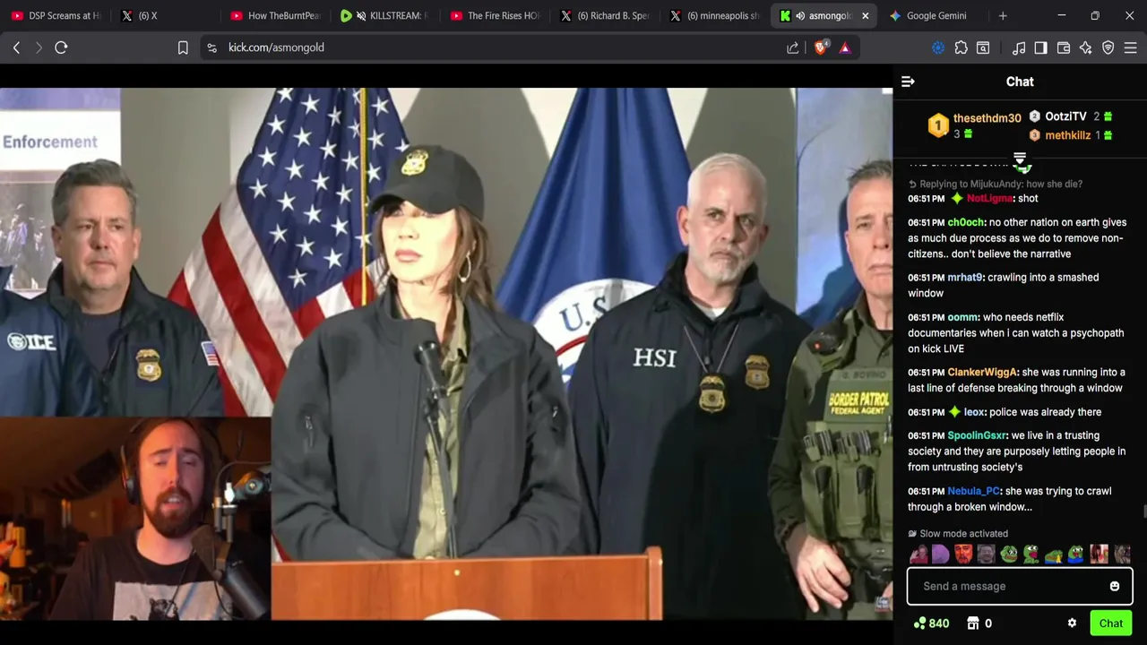Reload the page
Viewport: 1147px width, 645px height.
pos(61,47)
